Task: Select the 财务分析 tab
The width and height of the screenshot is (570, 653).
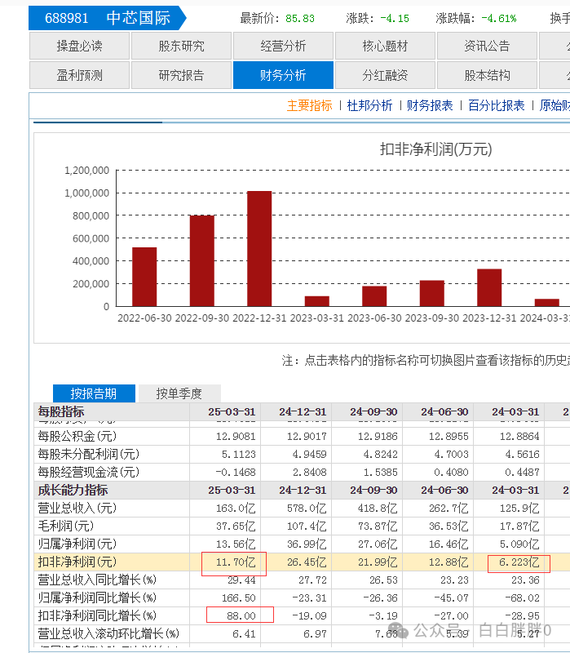Action: pyautogui.click(x=283, y=75)
